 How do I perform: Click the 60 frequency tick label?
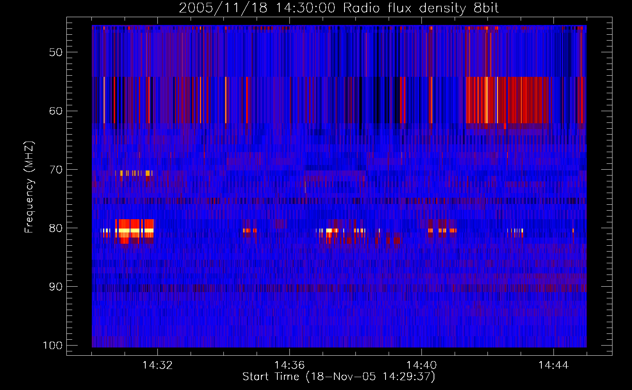(56, 111)
